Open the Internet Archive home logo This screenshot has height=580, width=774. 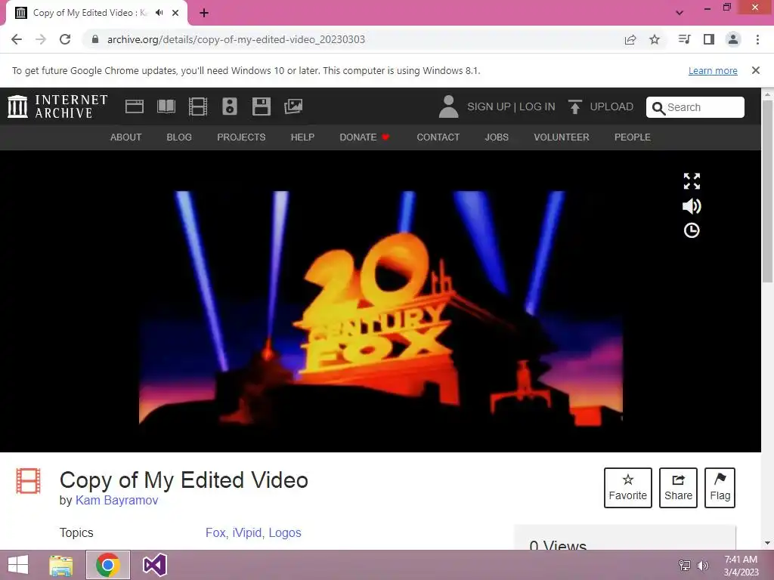coord(57,106)
